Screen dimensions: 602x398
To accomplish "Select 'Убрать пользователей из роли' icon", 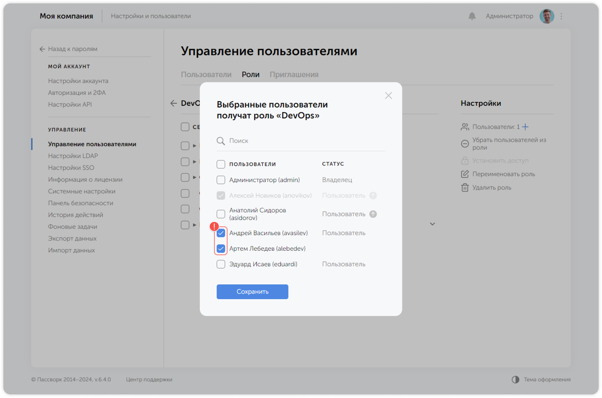I will tap(465, 144).
